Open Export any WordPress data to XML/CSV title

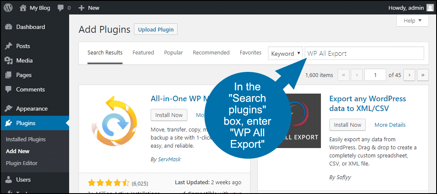tap(367, 103)
